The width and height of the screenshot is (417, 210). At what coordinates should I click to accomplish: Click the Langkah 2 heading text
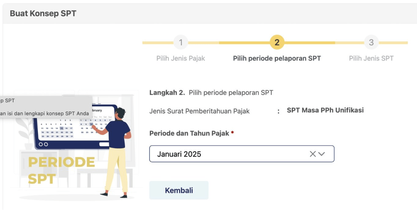coord(211,93)
